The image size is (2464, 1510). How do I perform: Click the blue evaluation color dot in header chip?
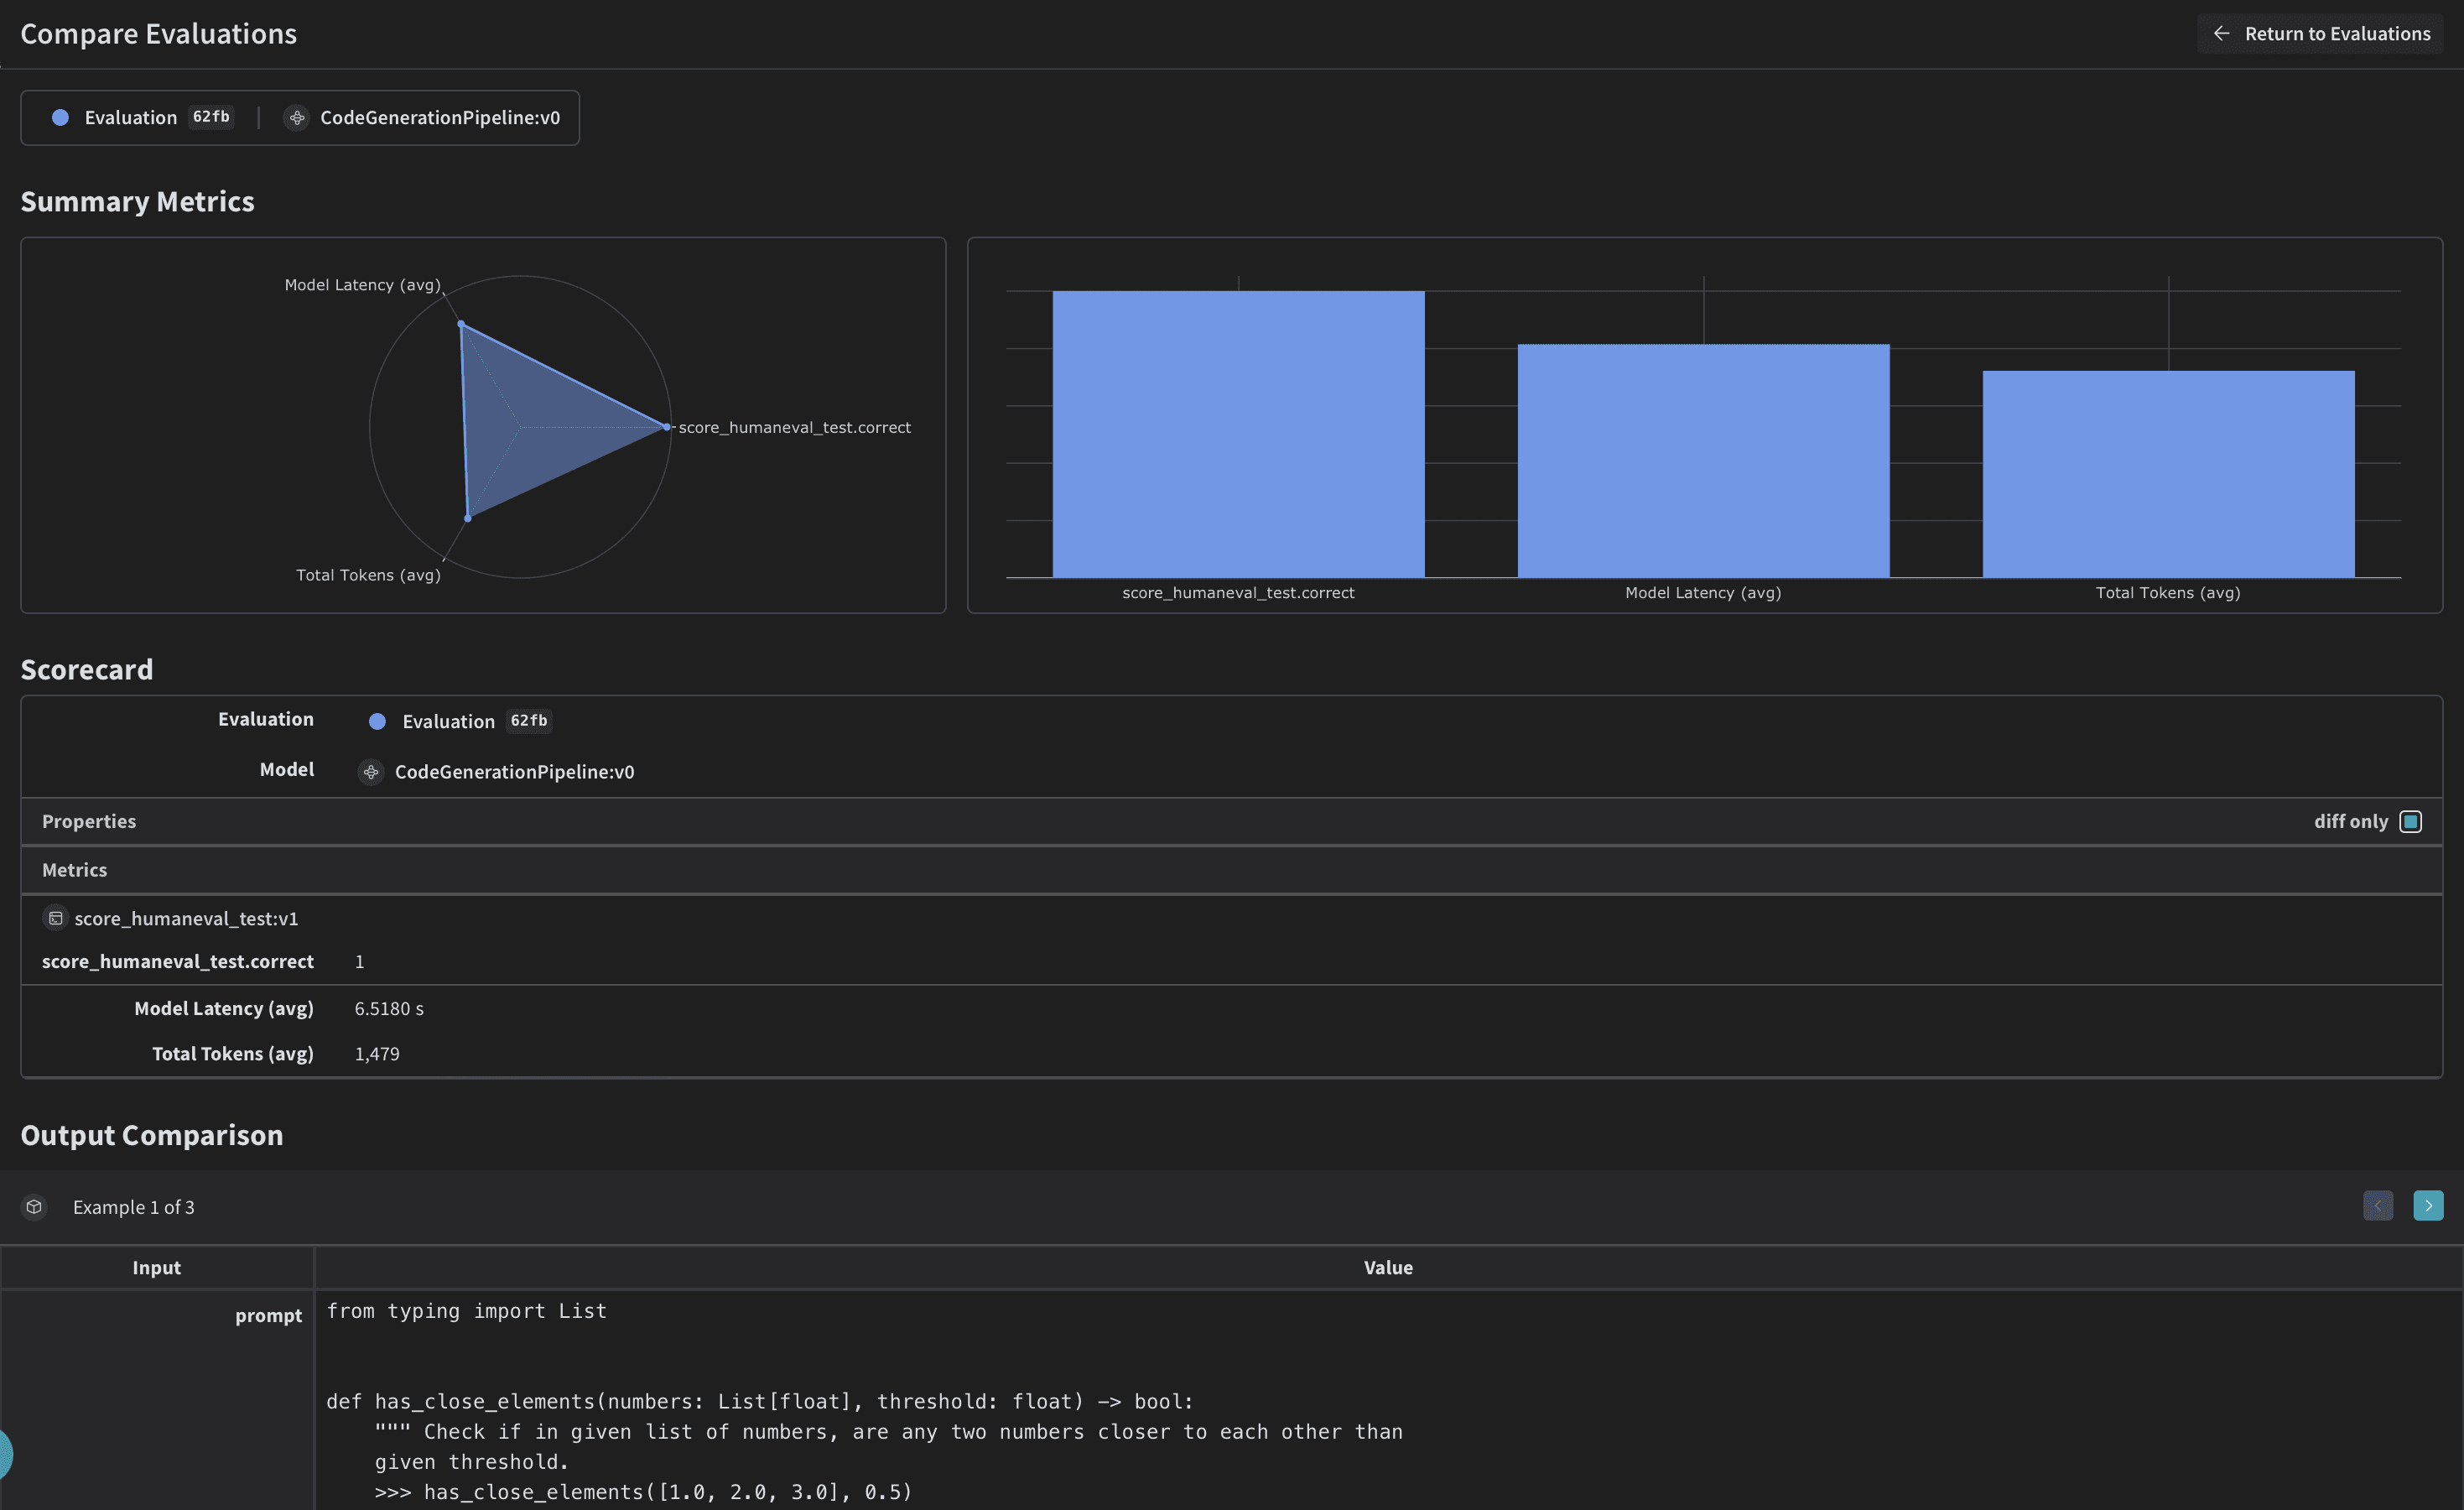(x=60, y=118)
